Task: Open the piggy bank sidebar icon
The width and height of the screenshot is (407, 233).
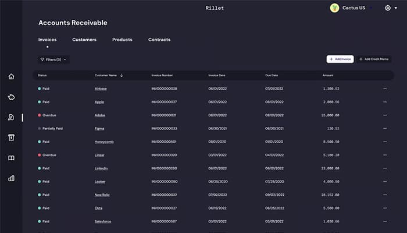Action: click(x=11, y=97)
